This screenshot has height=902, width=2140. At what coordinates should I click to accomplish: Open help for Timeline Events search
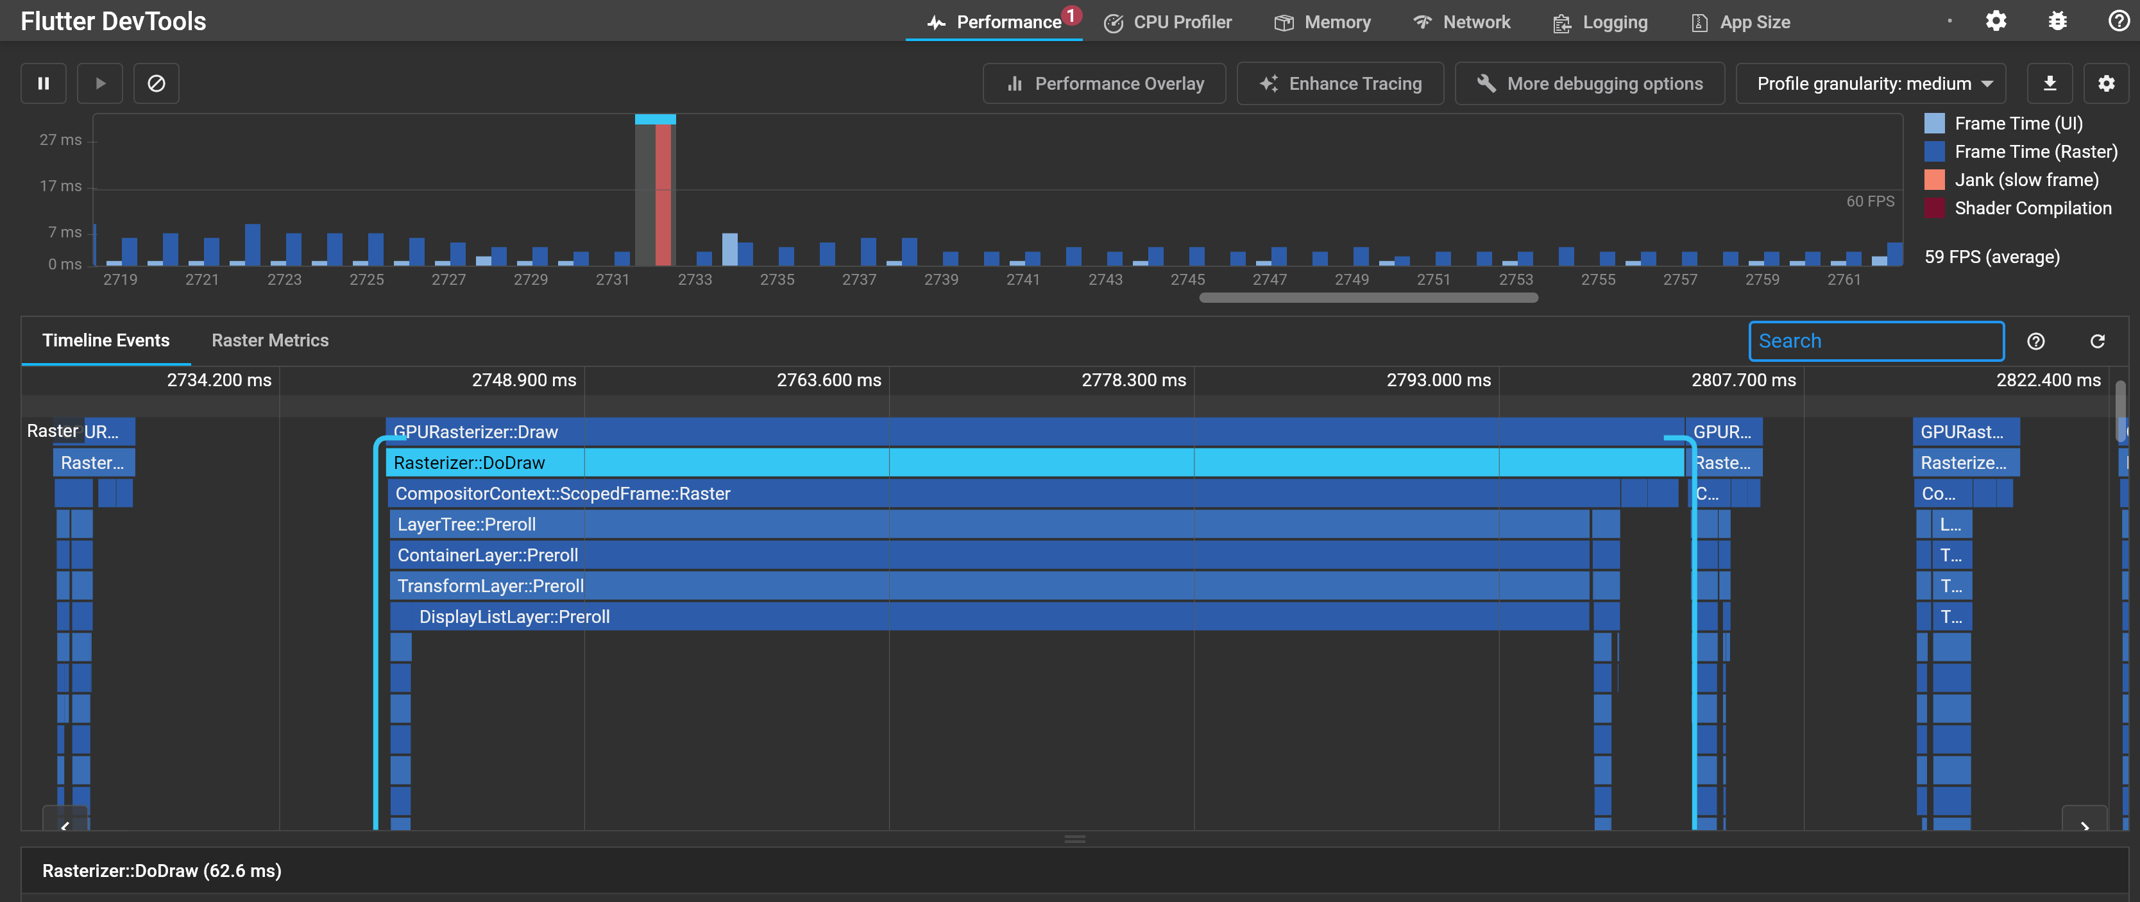(2036, 341)
